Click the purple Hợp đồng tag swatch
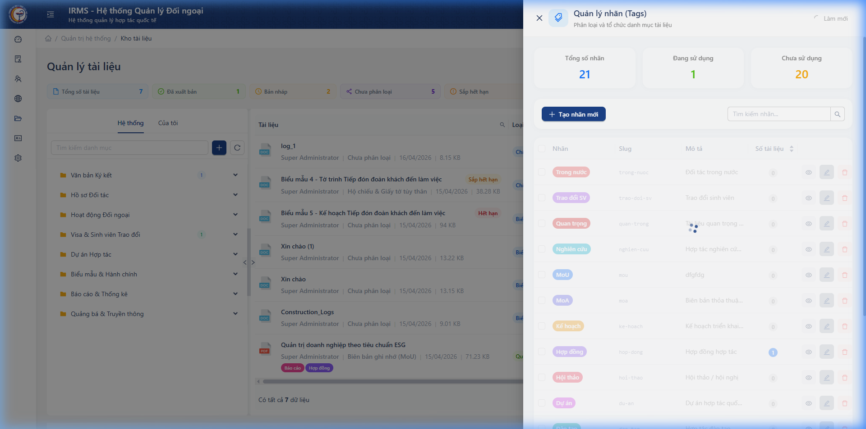Screen dimensions: 866x429 point(569,352)
